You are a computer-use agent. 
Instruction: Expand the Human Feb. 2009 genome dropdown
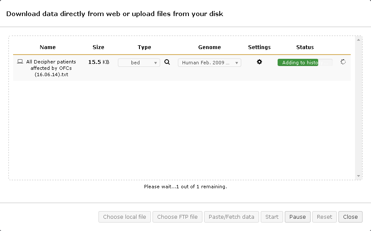pyautogui.click(x=209, y=63)
